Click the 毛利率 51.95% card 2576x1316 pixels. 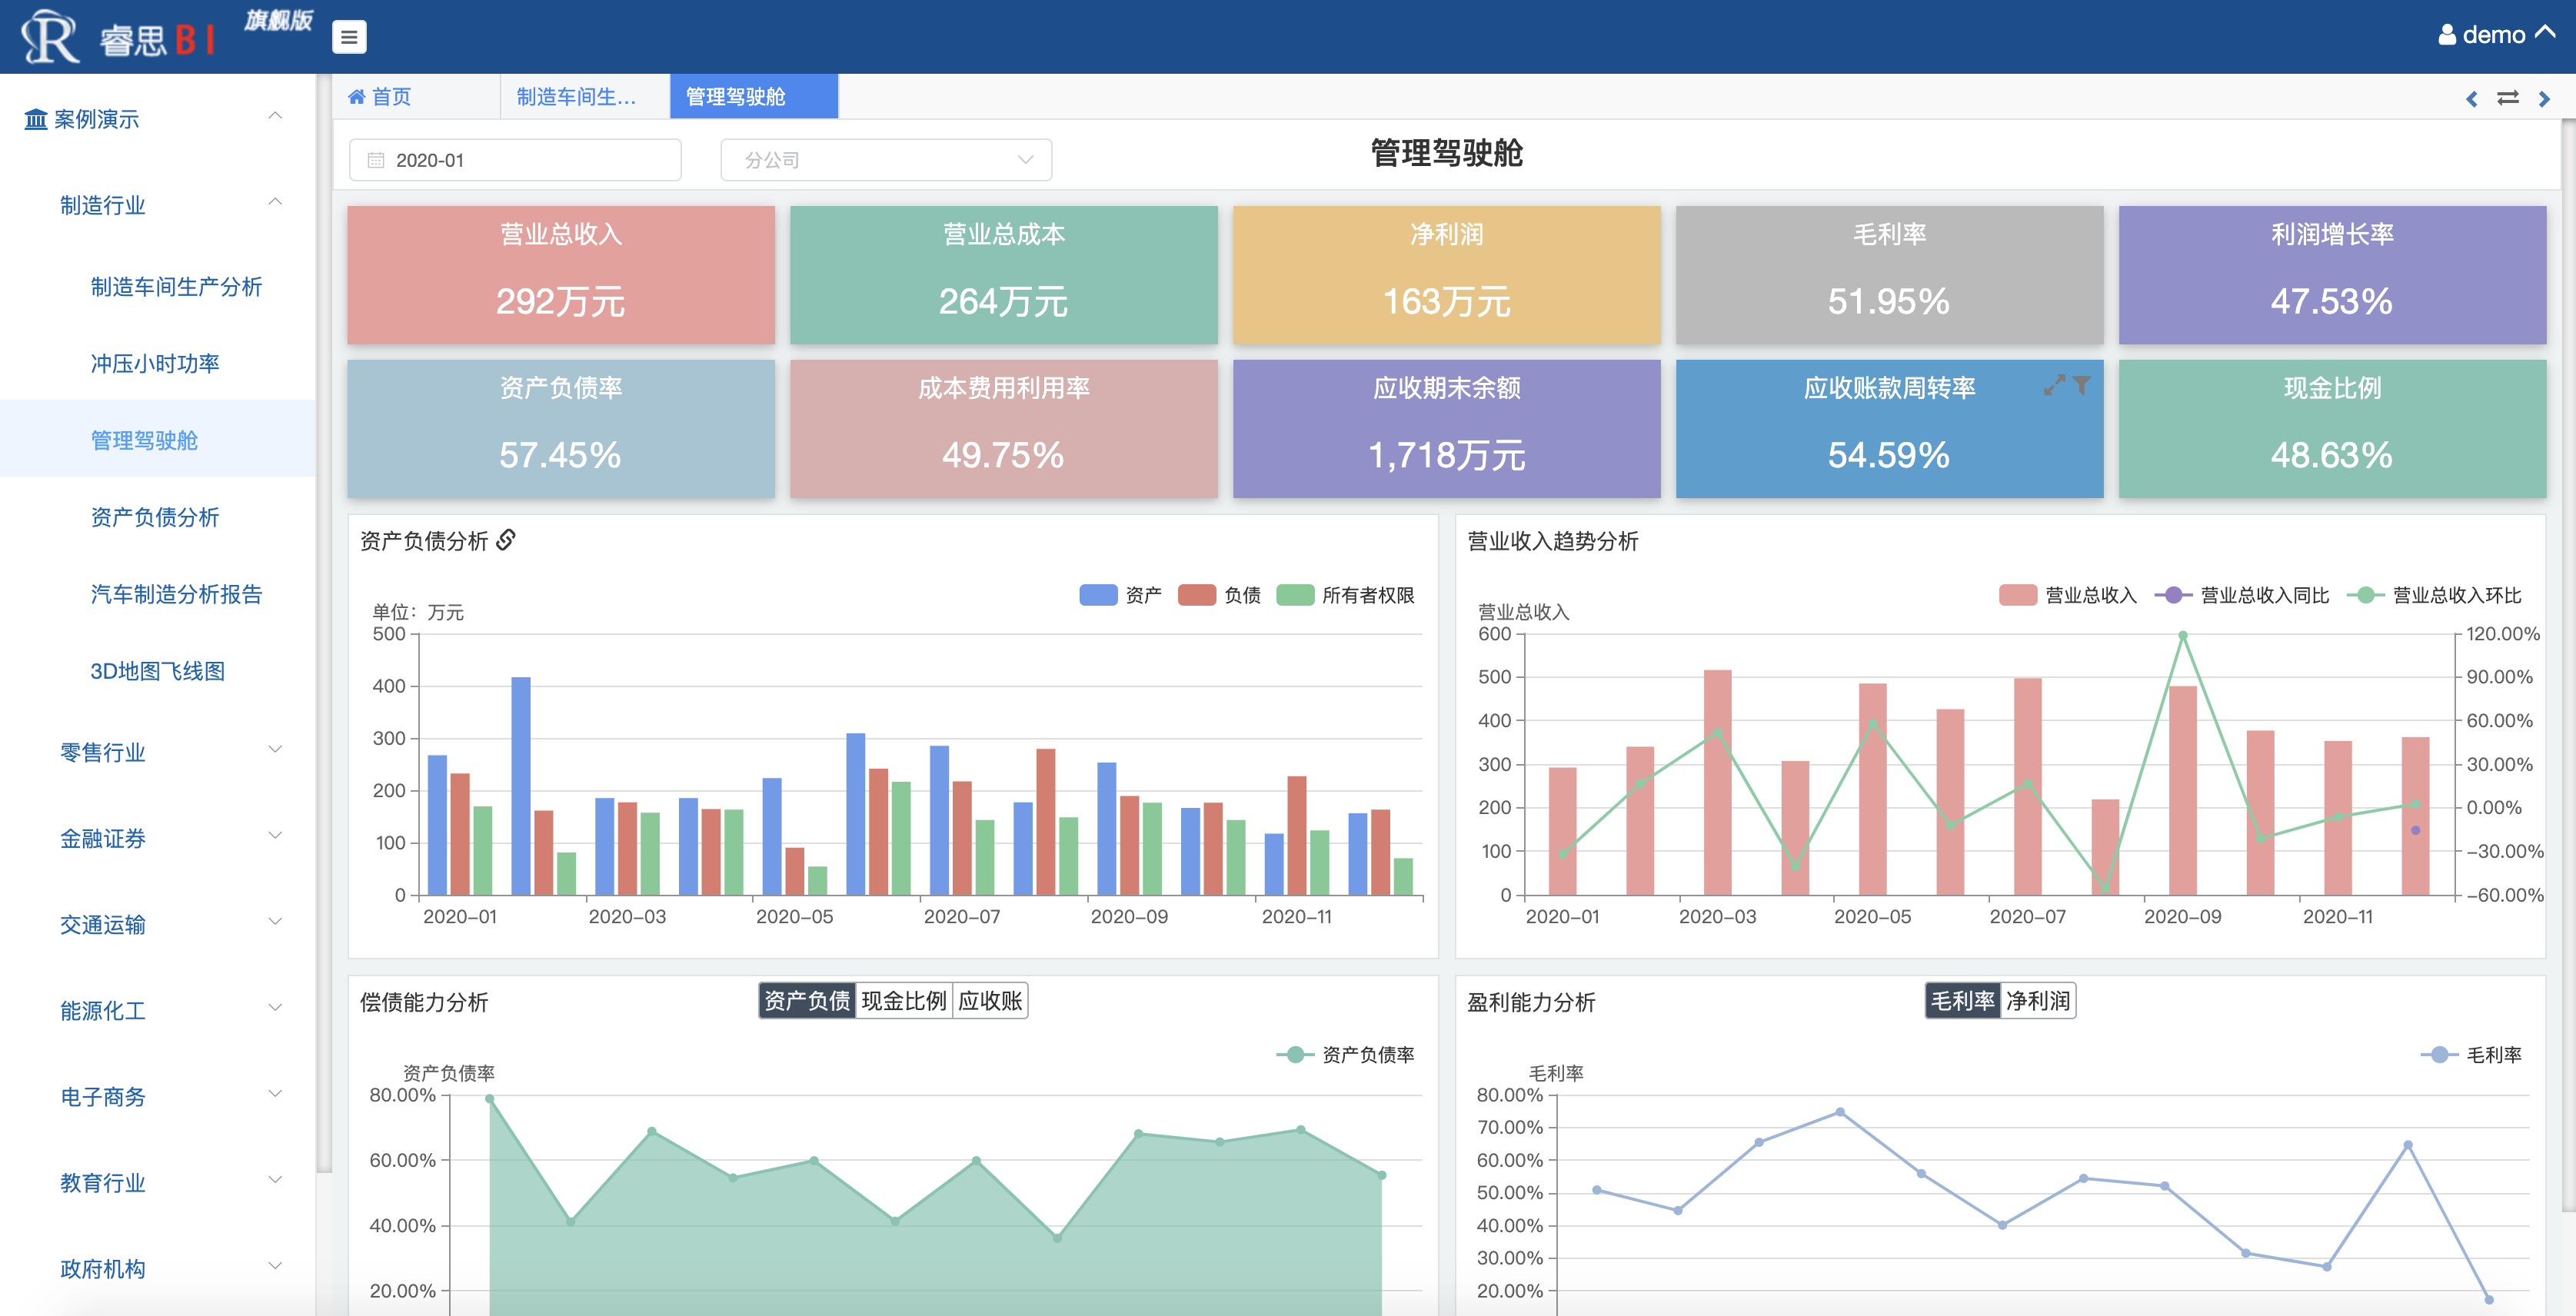[x=1890, y=275]
